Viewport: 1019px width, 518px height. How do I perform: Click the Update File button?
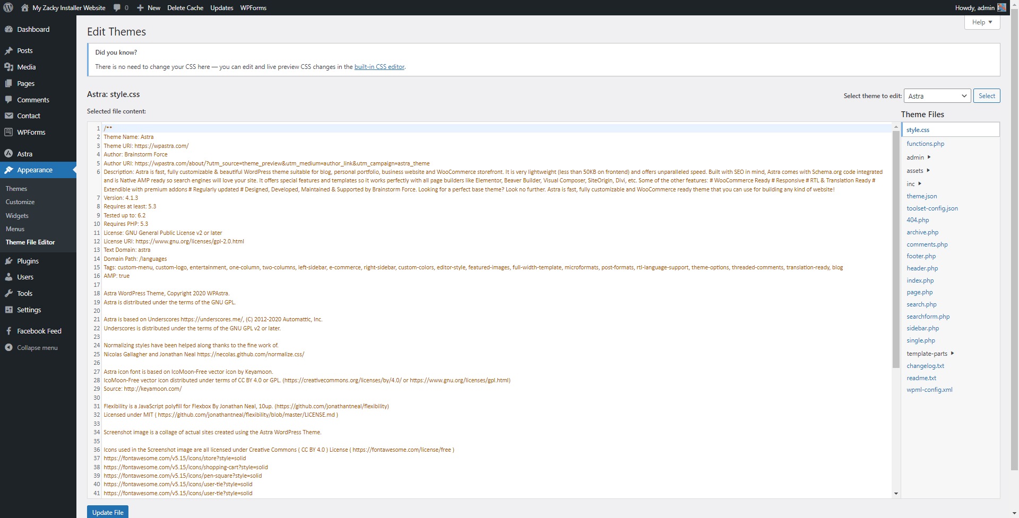[108, 512]
